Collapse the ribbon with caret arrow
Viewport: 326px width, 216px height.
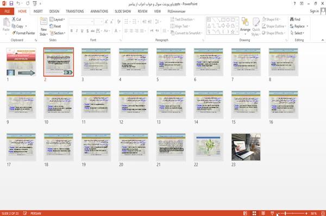(322, 40)
